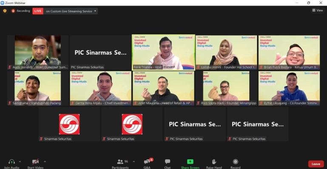Screen dimensions: 327x169
Task: Expand the arrow beside Participants
Action: tap(134, 161)
